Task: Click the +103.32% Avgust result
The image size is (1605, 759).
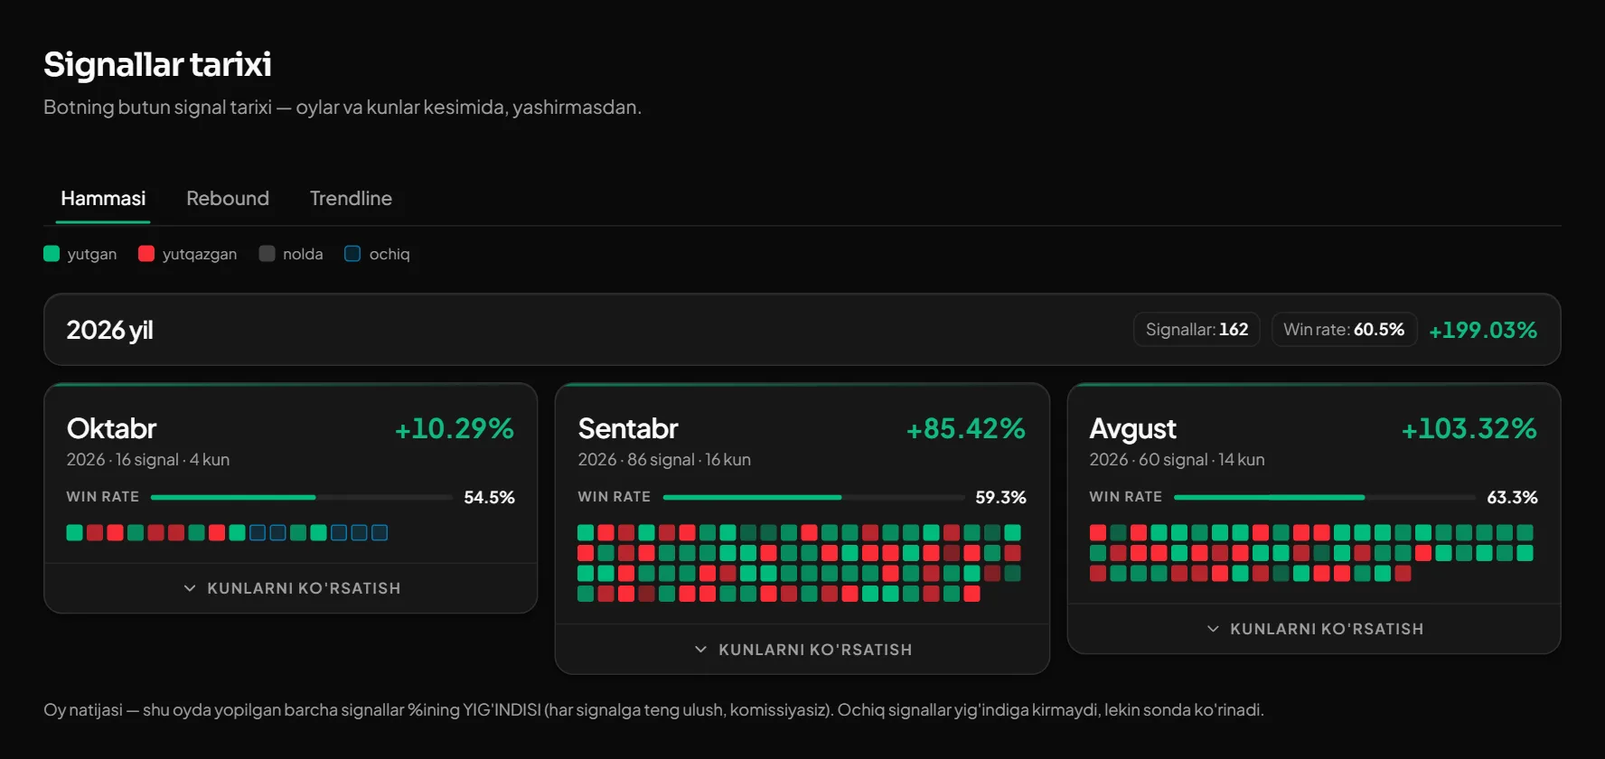Action: point(1469,428)
